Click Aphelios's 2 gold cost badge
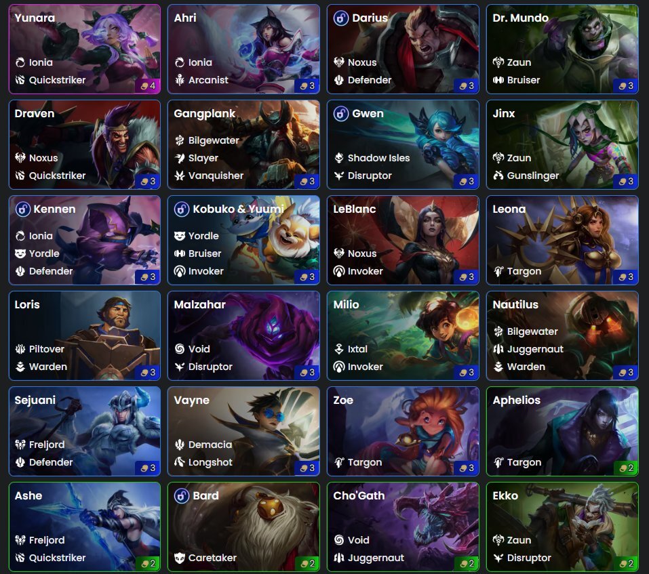Viewport: 649px width, 574px height. 626,468
